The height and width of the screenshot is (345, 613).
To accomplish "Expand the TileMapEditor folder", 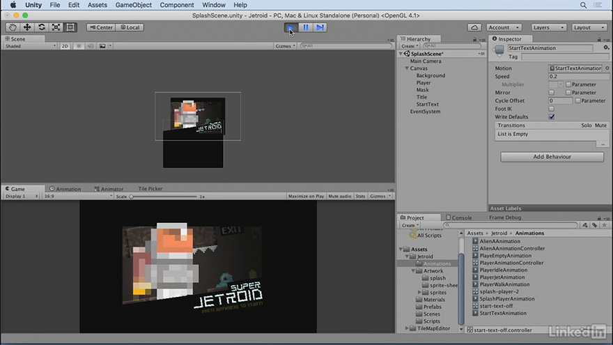I will point(407,328).
